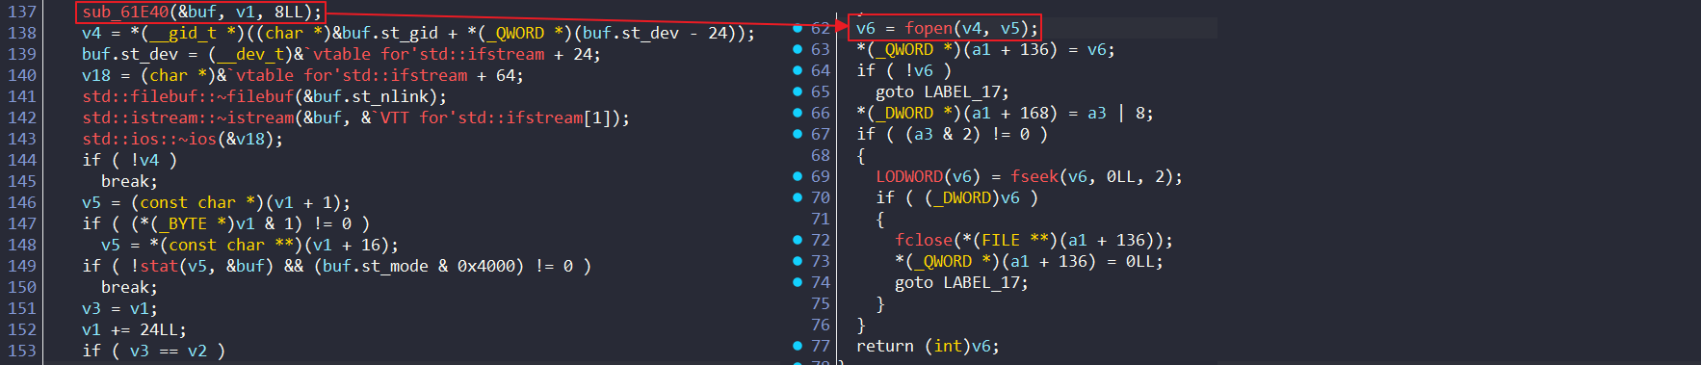The height and width of the screenshot is (365, 1701).
Task: Click breakpoint dot beside line 67
Action: 798,134
